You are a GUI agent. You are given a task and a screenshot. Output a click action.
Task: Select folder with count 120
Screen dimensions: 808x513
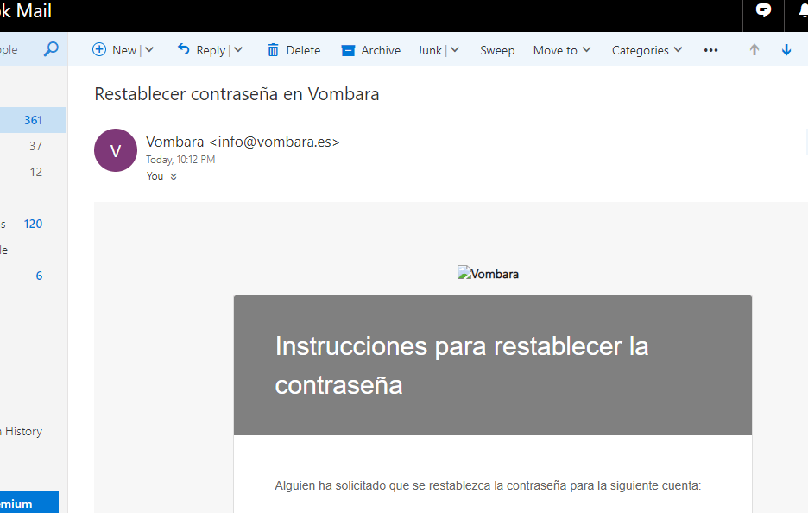[33, 224]
